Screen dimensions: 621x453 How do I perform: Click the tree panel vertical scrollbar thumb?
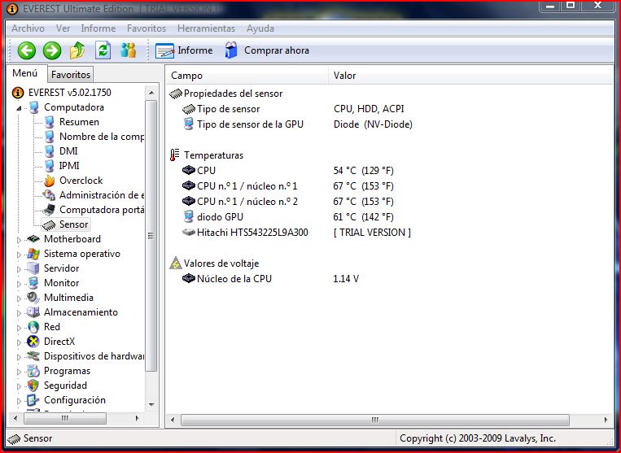(x=151, y=236)
